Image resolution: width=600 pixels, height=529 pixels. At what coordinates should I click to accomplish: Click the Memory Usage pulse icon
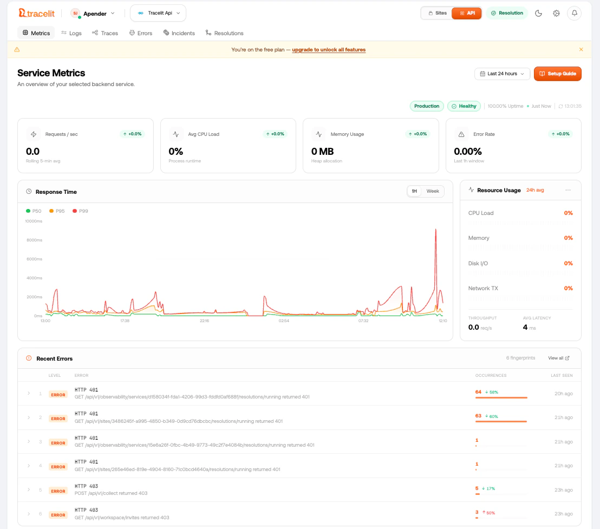[x=319, y=134]
